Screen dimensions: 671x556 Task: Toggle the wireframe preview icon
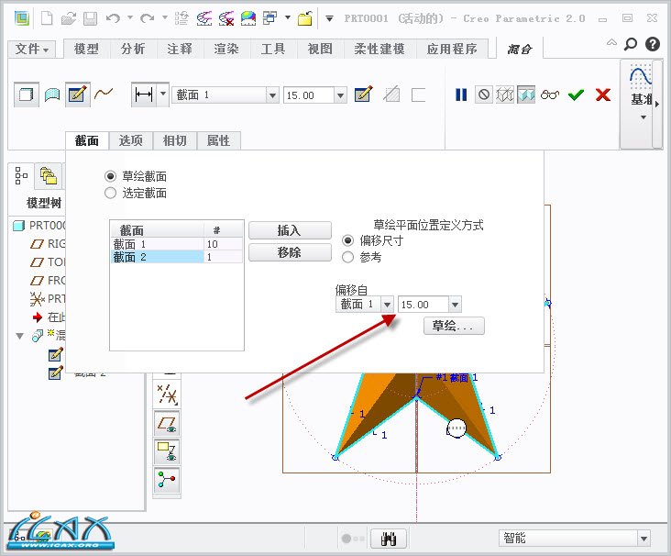[504, 95]
